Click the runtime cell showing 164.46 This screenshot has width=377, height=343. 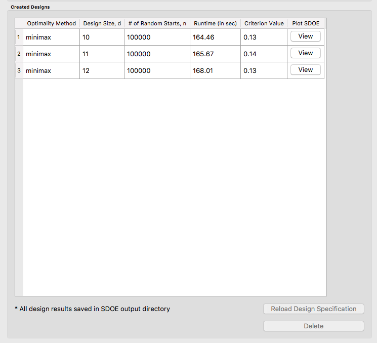click(x=215, y=37)
